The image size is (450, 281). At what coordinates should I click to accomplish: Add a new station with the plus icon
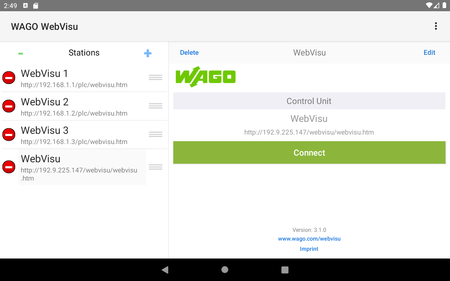148,53
